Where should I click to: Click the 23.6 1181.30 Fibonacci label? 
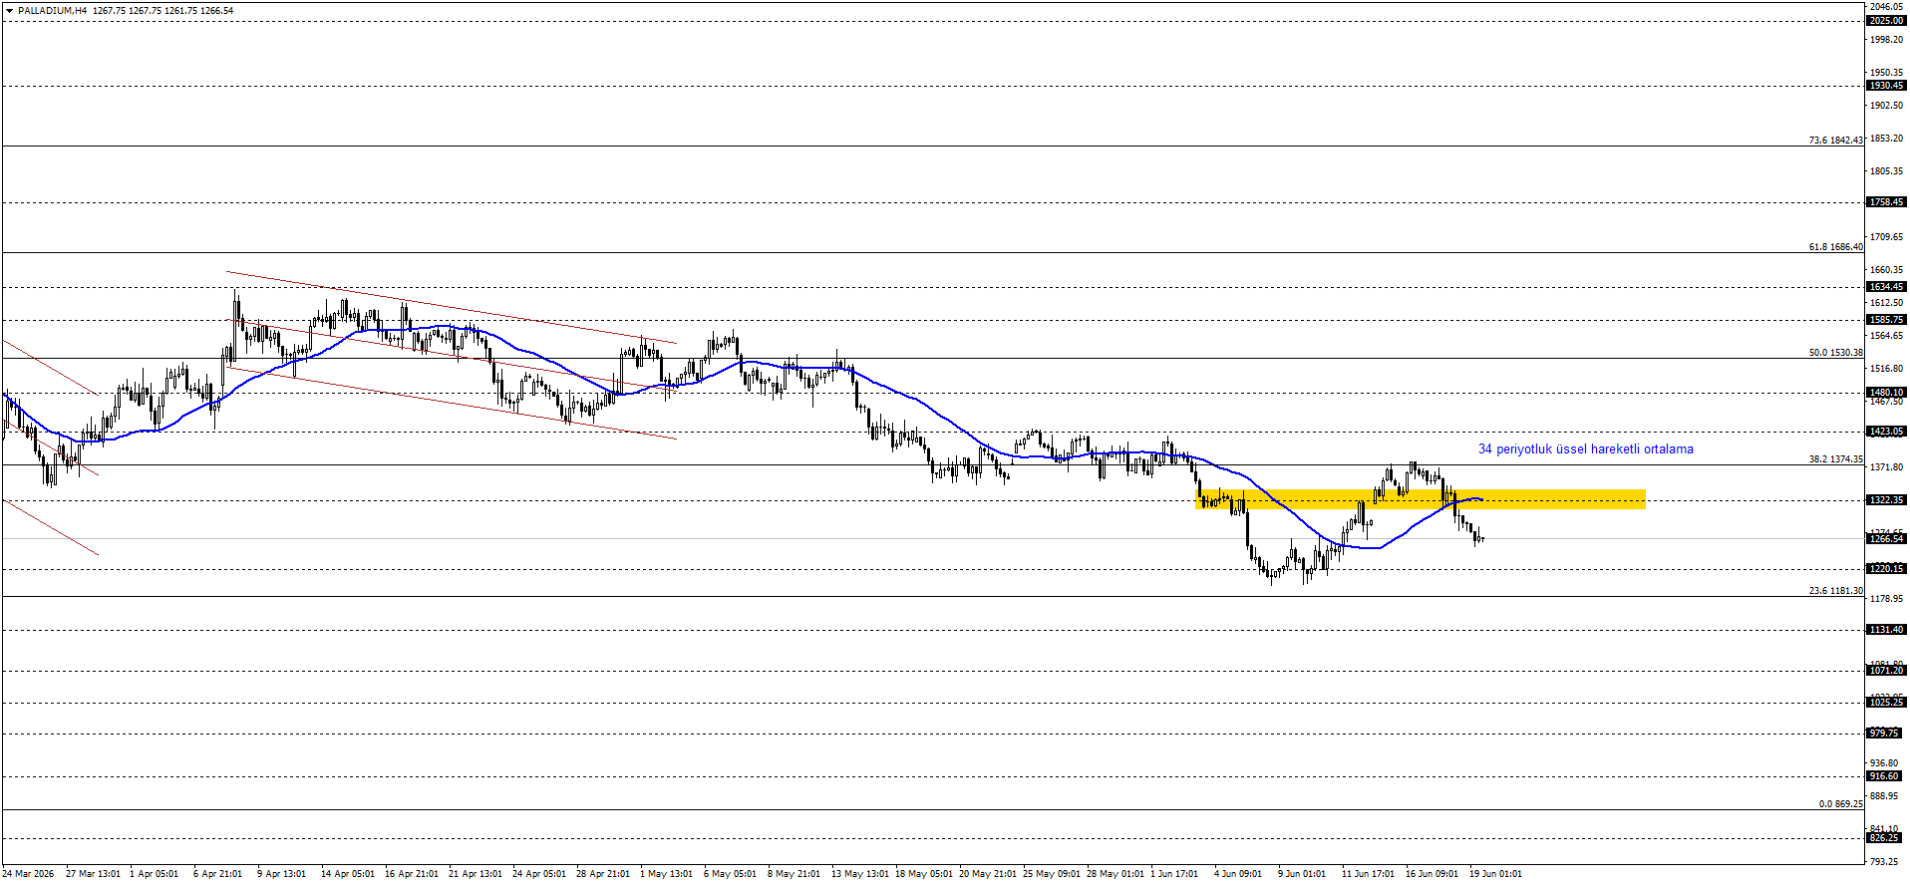(x=1835, y=591)
